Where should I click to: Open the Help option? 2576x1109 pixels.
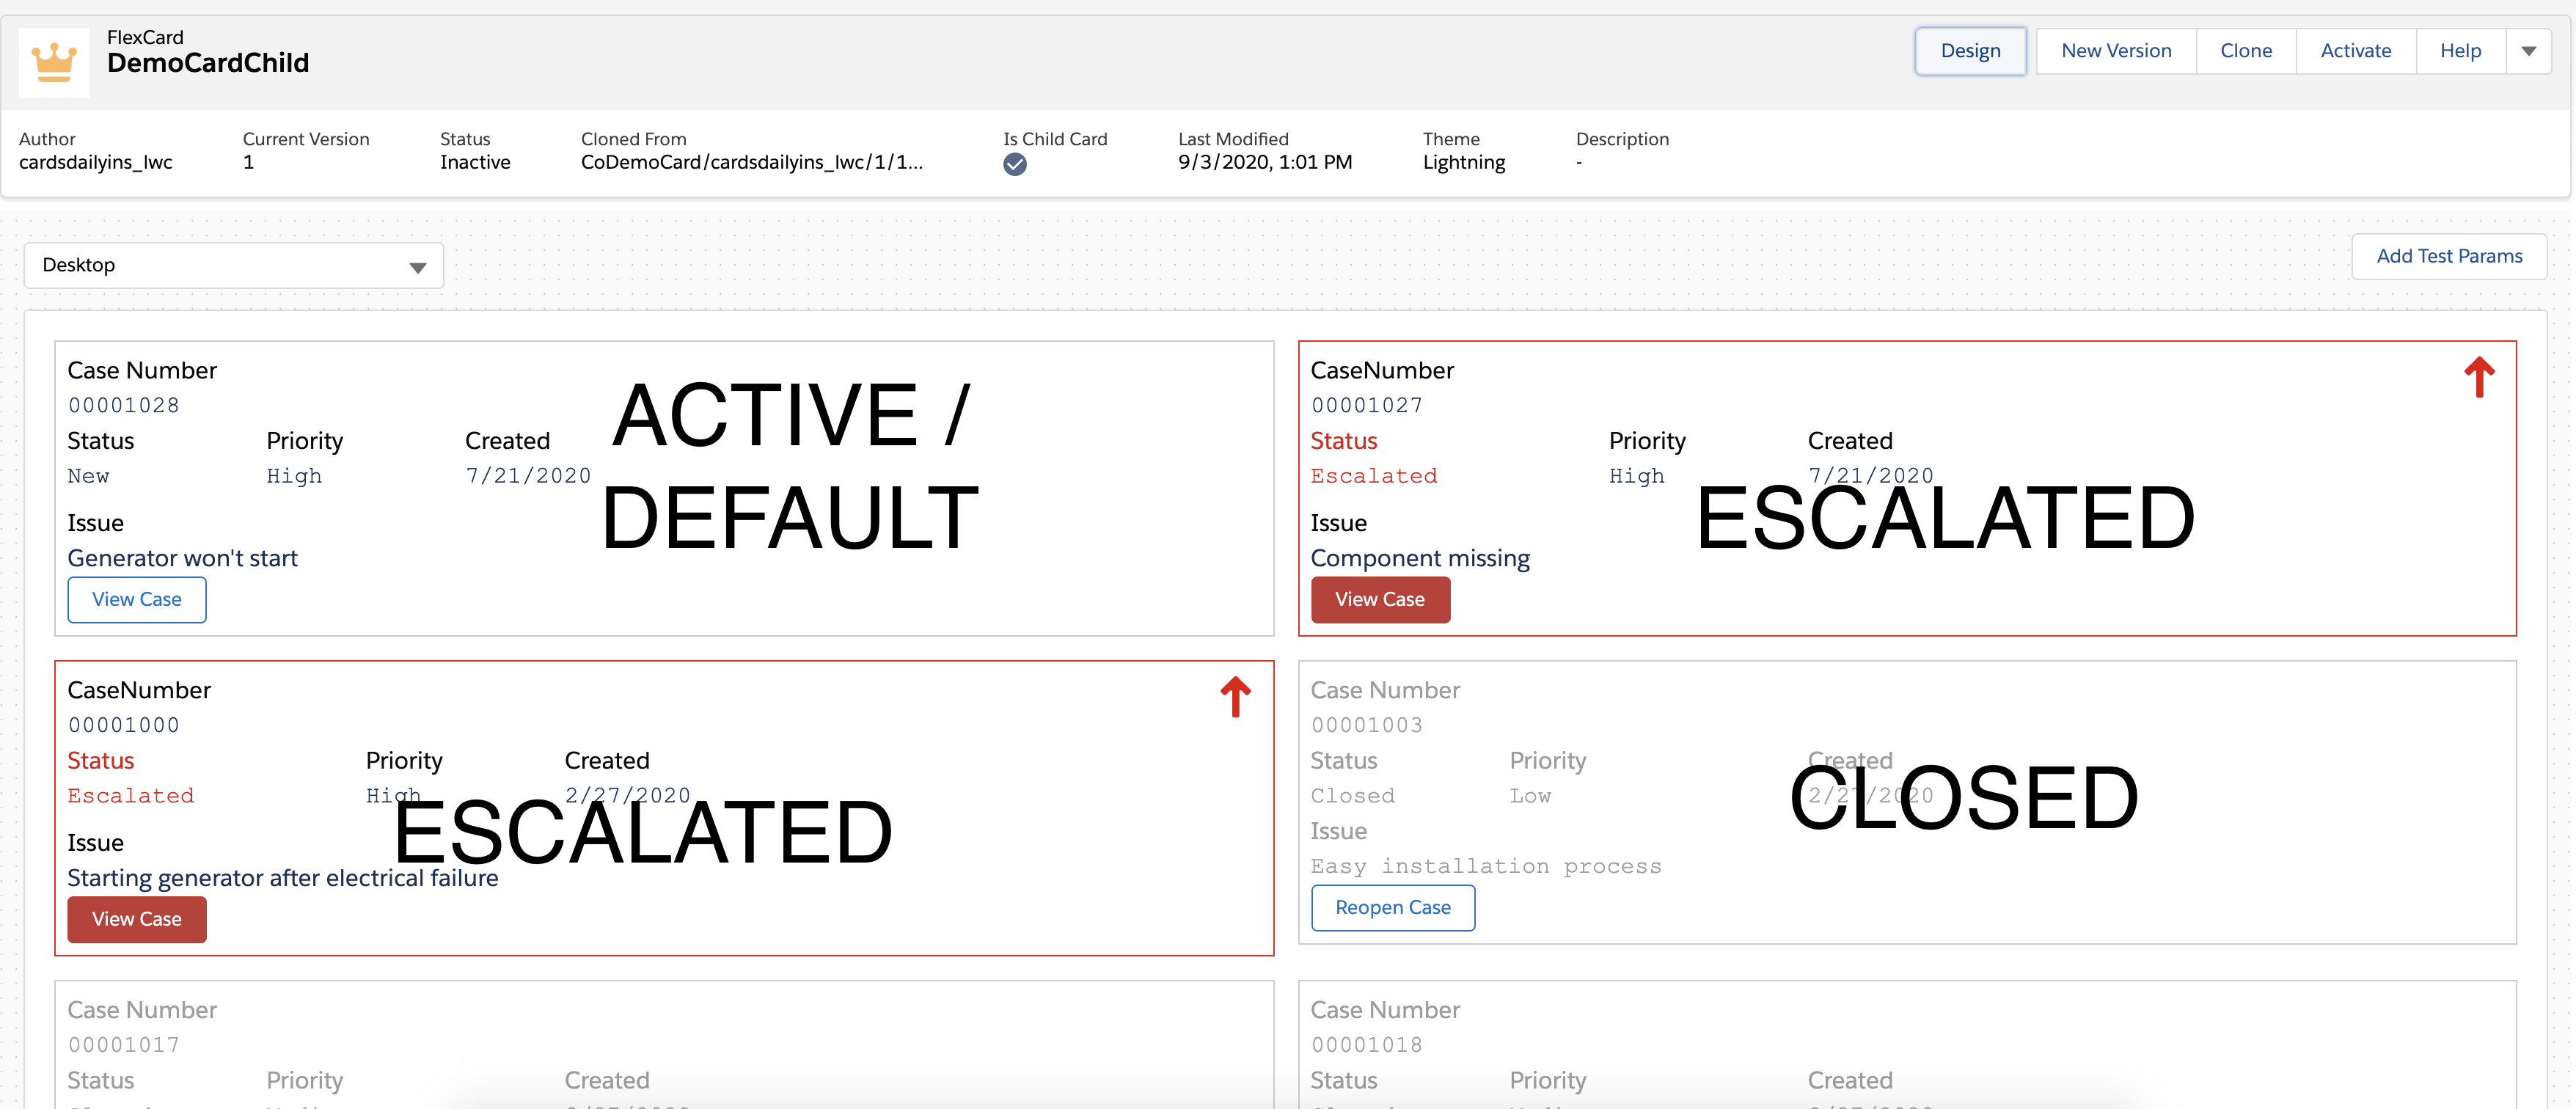(x=2460, y=51)
